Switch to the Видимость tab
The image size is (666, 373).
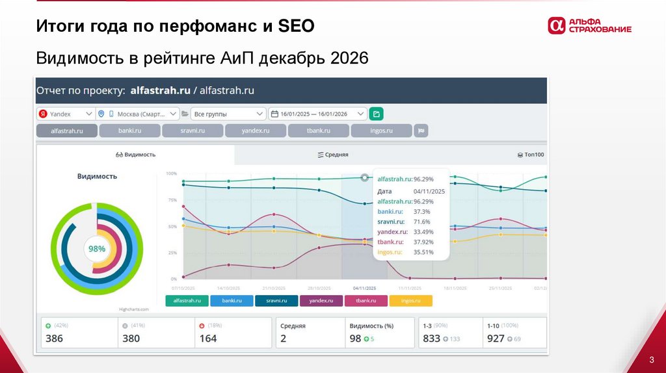click(x=135, y=155)
